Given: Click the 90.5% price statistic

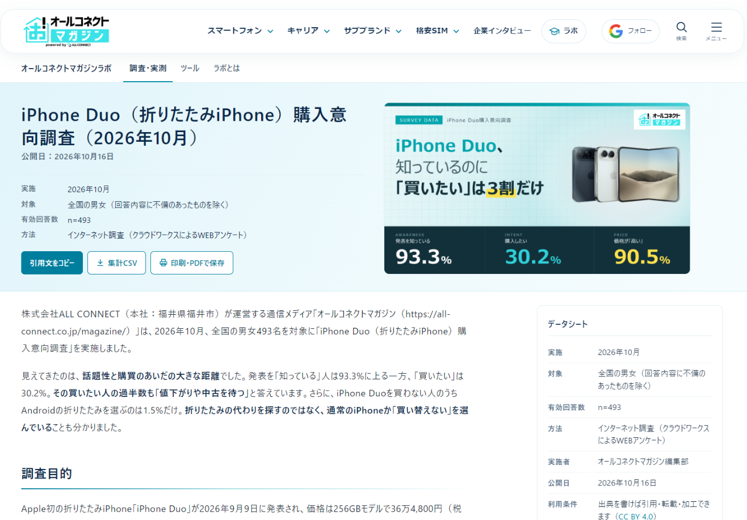Looking at the screenshot, I should coord(642,258).
